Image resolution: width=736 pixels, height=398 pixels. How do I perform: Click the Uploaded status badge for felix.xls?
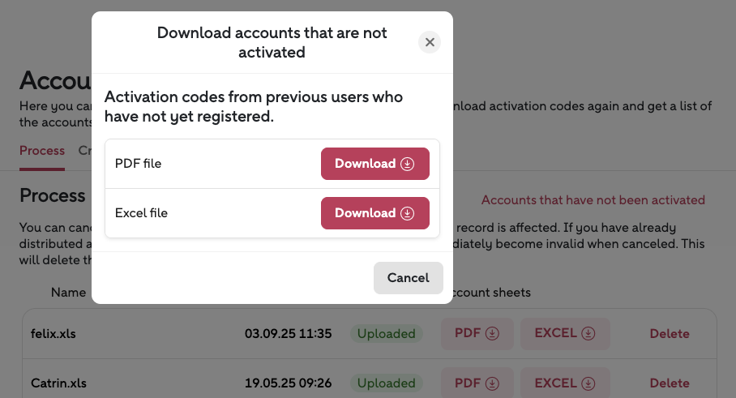[386, 333]
